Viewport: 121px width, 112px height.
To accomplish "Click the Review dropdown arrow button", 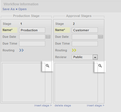I will (95, 57).
